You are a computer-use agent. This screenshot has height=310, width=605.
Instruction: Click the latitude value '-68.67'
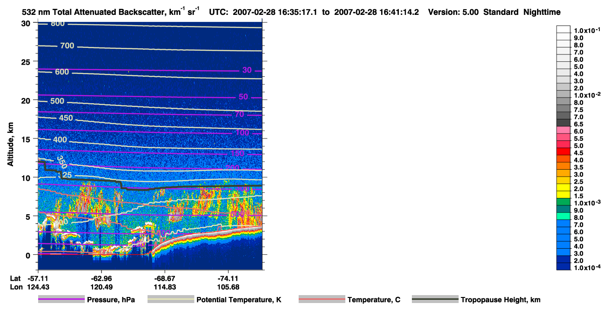point(165,279)
